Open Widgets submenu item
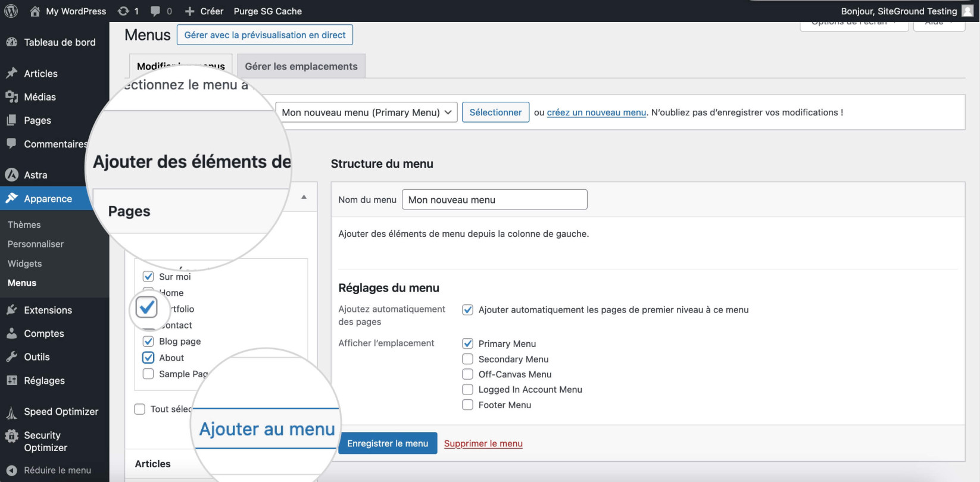This screenshot has height=482, width=980. tap(25, 264)
